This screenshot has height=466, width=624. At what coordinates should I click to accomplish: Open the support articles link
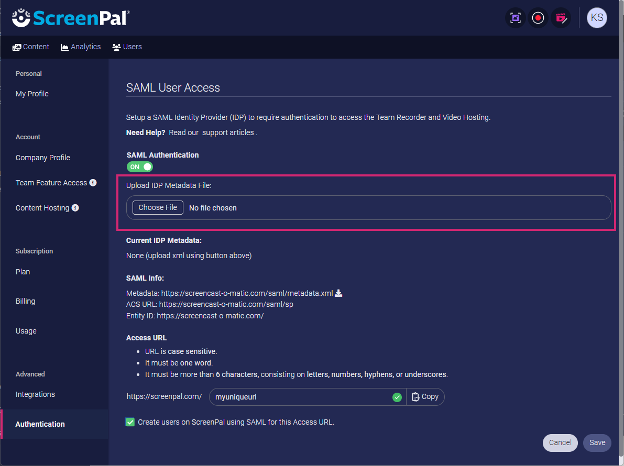pyautogui.click(x=228, y=132)
